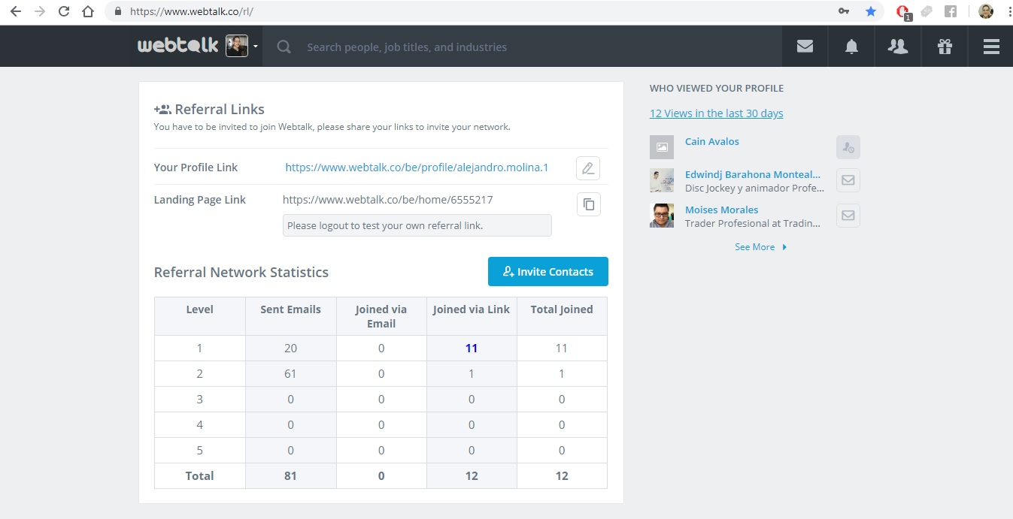Click Edwindj Barahona profile photo
This screenshot has height=519, width=1013.
[x=662, y=180]
